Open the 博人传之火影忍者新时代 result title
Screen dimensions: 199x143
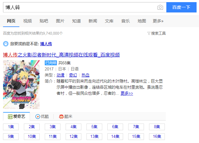(61, 55)
